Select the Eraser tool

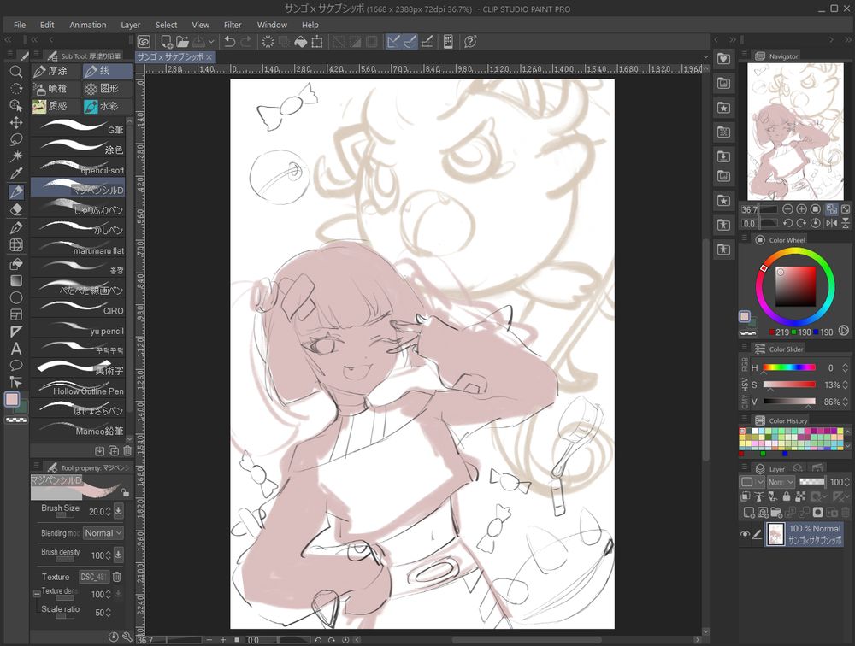tap(16, 209)
